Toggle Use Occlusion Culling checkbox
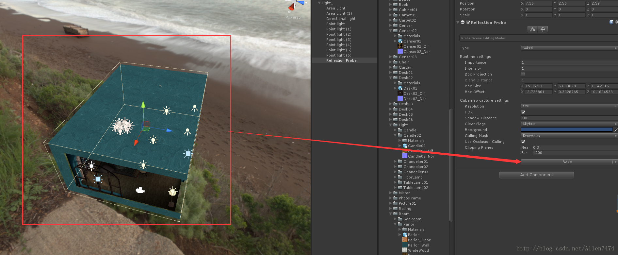 coord(523,142)
